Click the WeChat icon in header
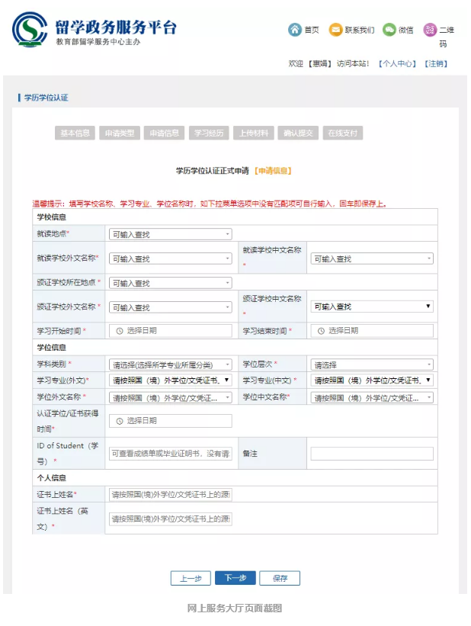 click(389, 30)
